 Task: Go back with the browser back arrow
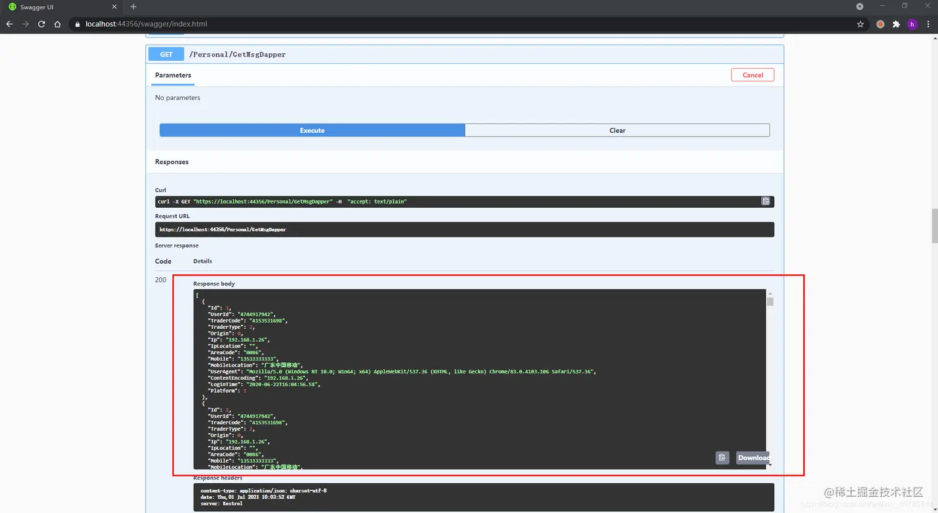(x=9, y=24)
